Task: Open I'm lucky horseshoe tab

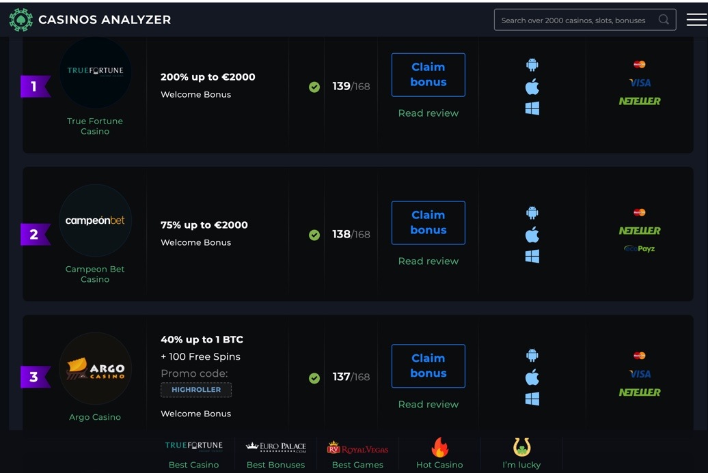Action: (521, 454)
